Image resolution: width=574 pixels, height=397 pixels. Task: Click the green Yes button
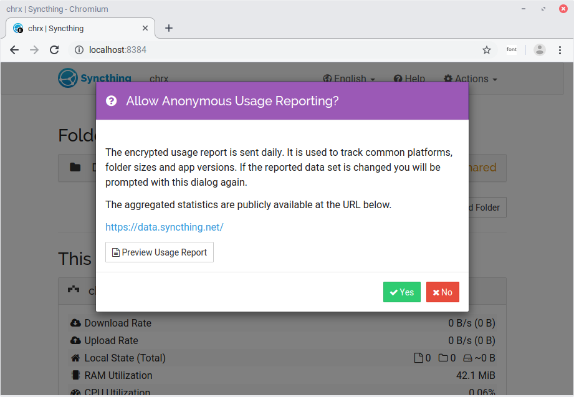tap(401, 292)
